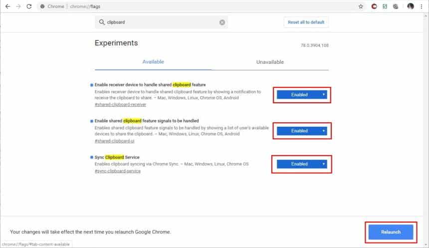Click the title Enable receiver device to handle shared clipboard feature
The image size is (429, 248).
pyautogui.click(x=150, y=85)
